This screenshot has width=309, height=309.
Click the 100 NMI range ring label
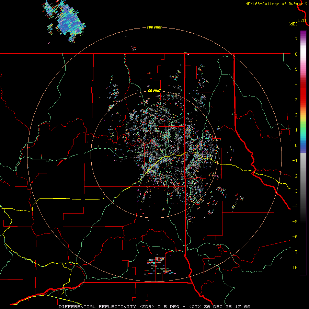[x=154, y=27]
